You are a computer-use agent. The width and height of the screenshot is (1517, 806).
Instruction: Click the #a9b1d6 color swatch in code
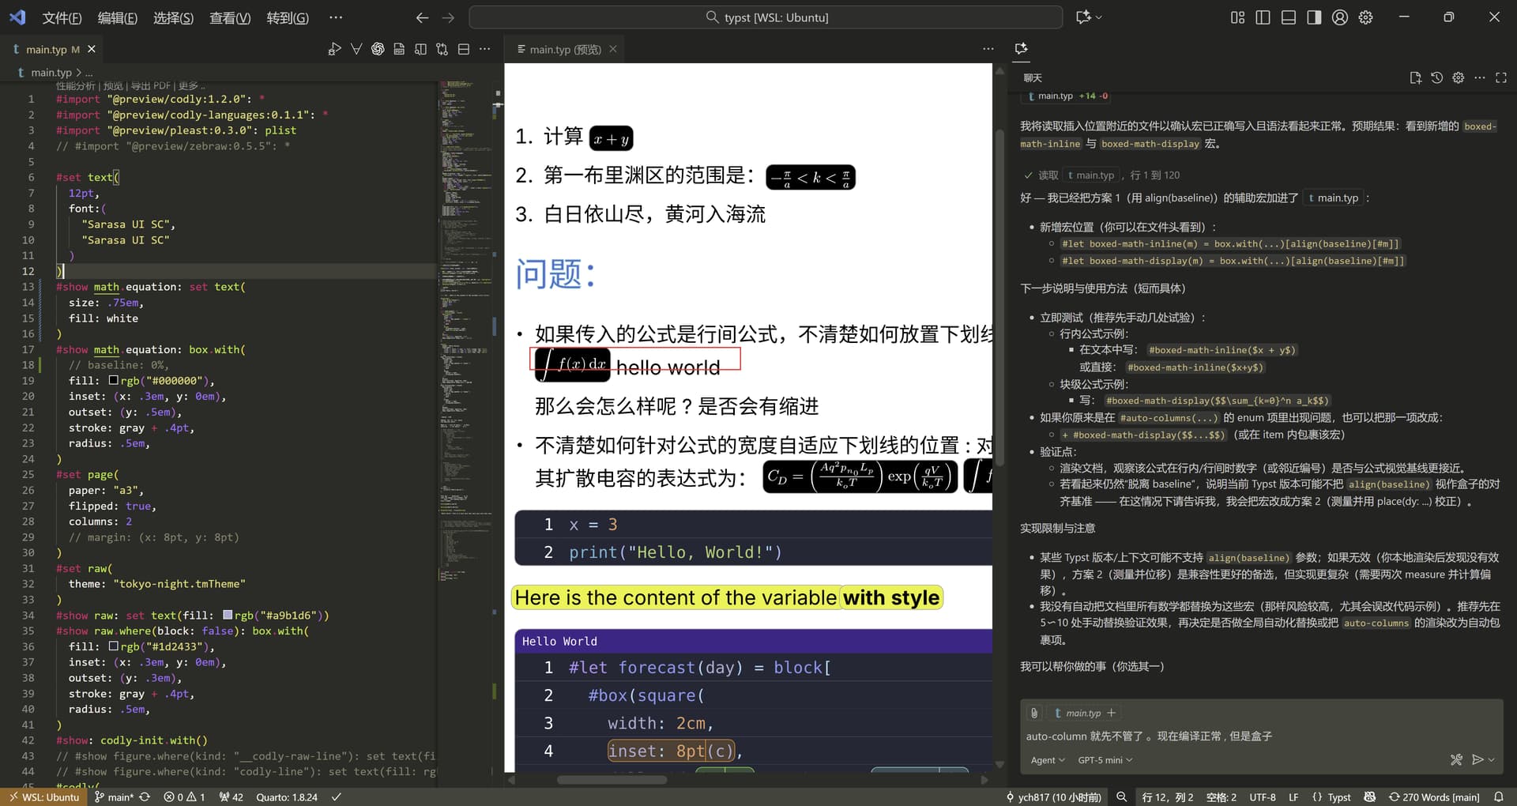point(228,615)
